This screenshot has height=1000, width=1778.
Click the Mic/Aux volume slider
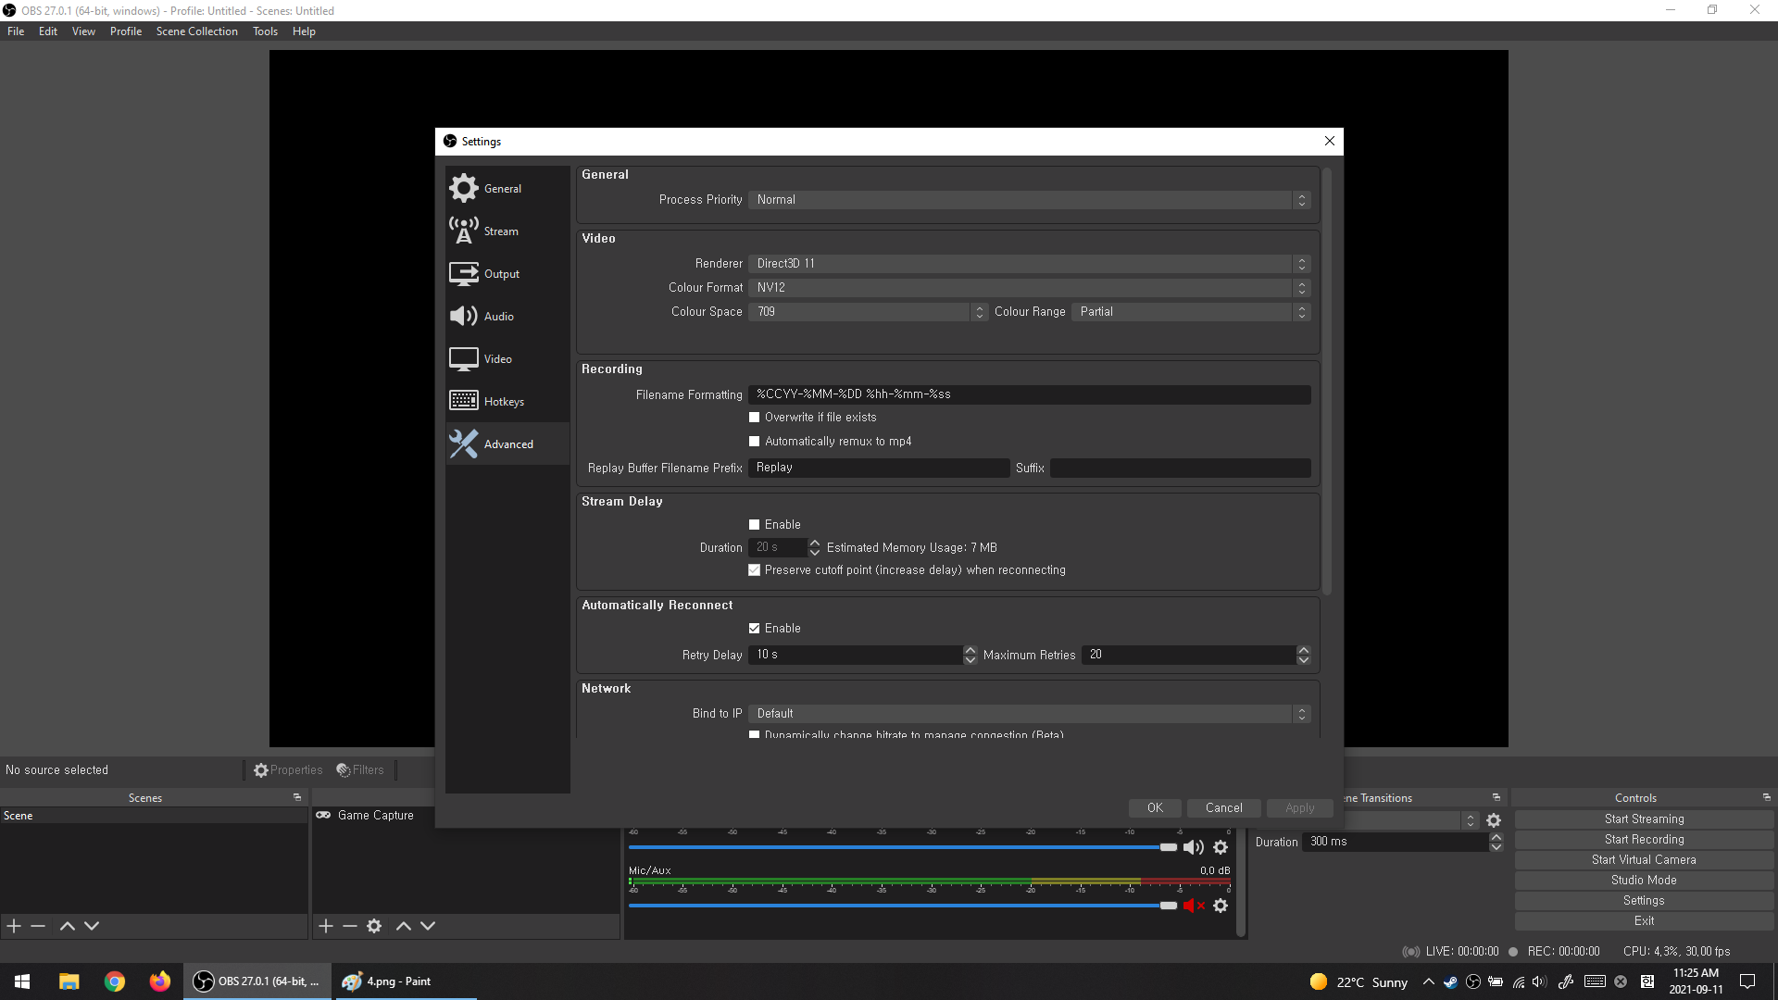898,906
